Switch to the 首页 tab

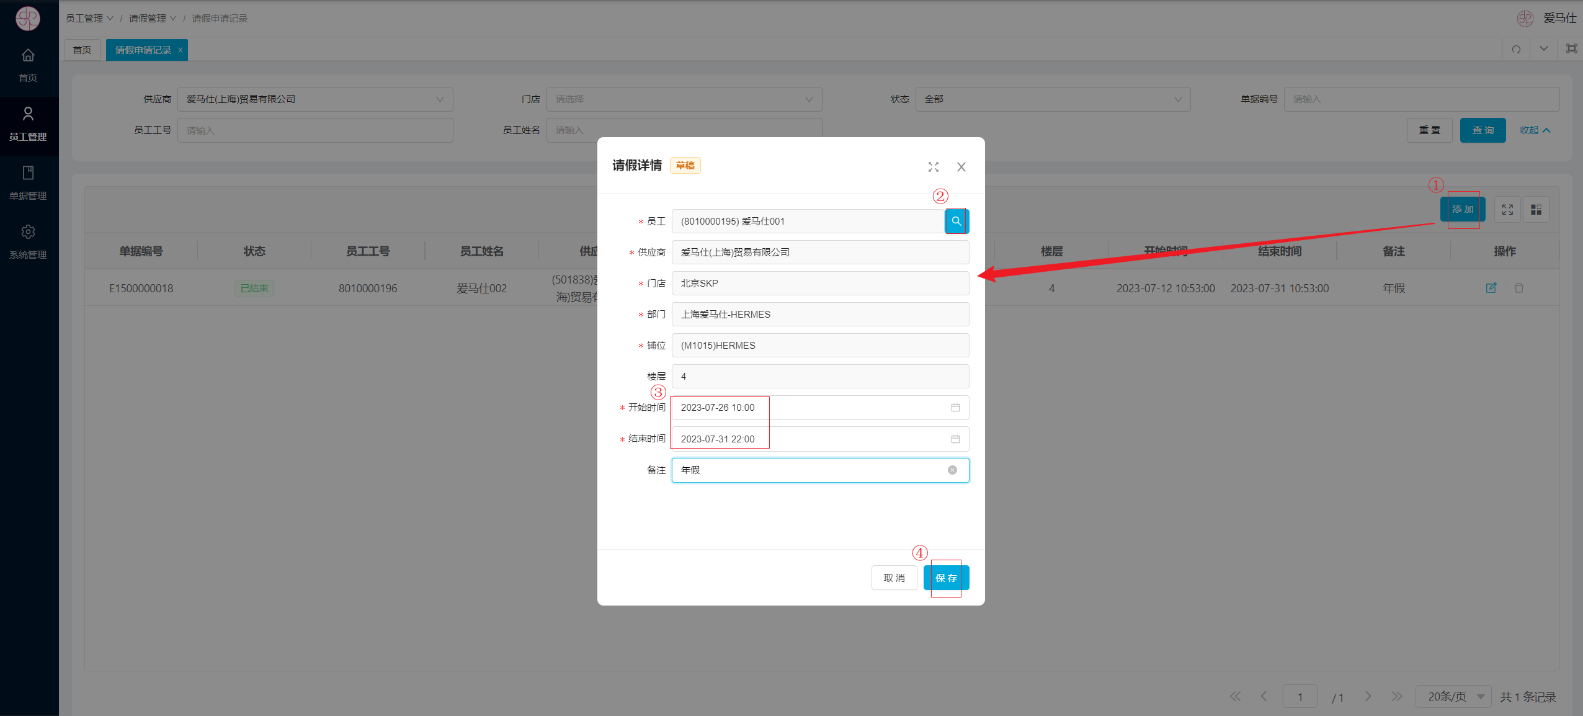coord(82,50)
